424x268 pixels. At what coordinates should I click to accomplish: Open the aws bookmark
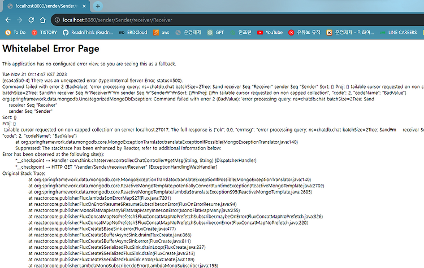[x=161, y=32]
